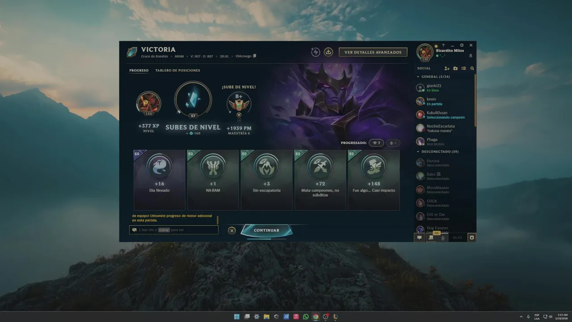
Task: Click the add friend icon
Action: pos(447,68)
